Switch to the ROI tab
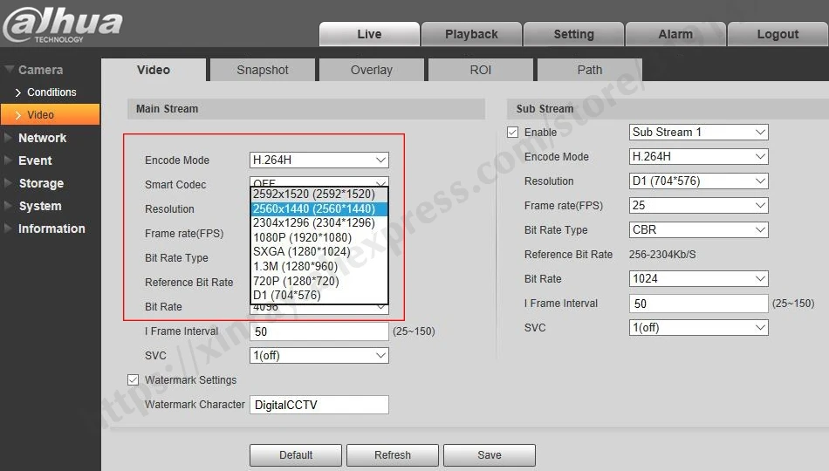Screen dimensions: 829x471 [480, 70]
